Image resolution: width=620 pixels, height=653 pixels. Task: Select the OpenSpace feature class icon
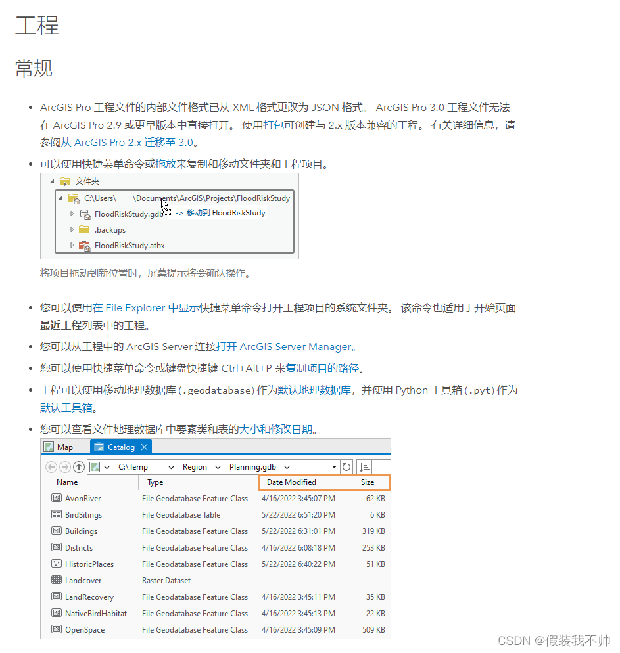[57, 629]
